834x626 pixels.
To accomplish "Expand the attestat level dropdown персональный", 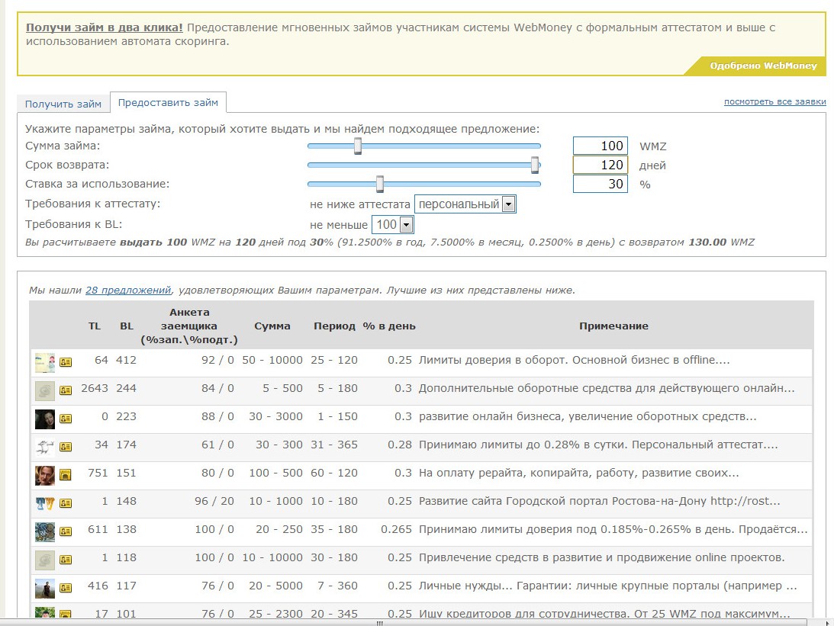I will click(x=465, y=204).
